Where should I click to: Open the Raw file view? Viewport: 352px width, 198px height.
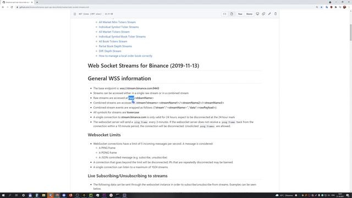[x=240, y=14]
